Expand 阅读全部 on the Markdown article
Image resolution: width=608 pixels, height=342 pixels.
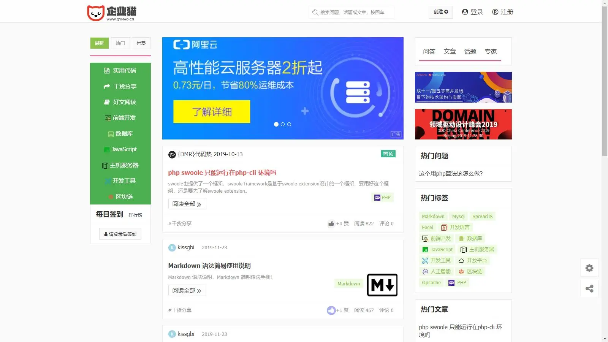click(187, 290)
